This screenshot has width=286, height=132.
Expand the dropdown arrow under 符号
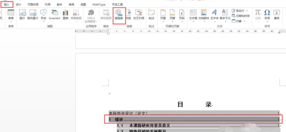pos(267,22)
